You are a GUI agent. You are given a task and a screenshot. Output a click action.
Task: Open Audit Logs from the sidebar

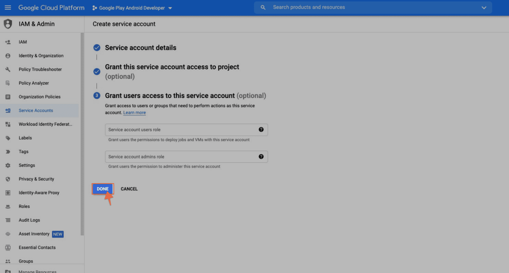pos(29,220)
